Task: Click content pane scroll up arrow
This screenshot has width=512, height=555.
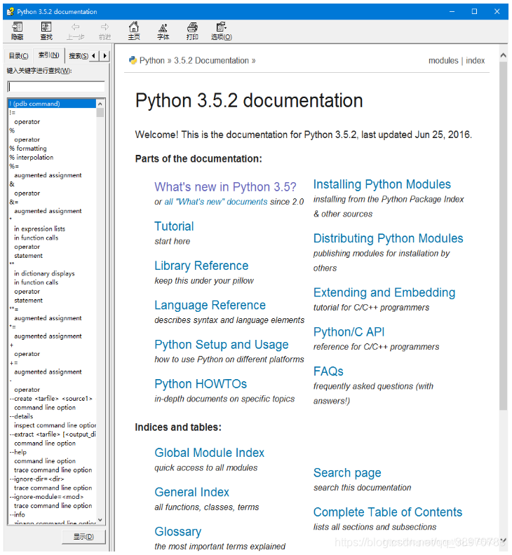Action: point(503,55)
